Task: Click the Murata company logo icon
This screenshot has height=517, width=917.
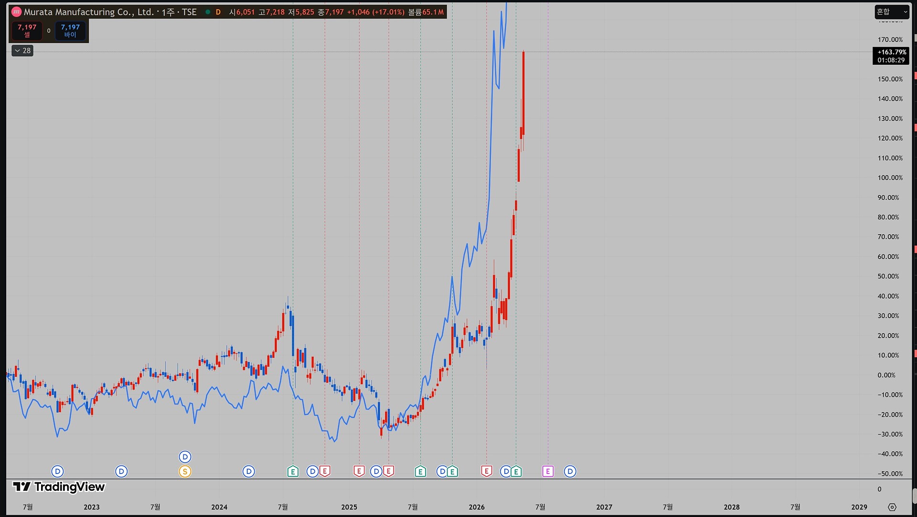Action: (x=16, y=12)
